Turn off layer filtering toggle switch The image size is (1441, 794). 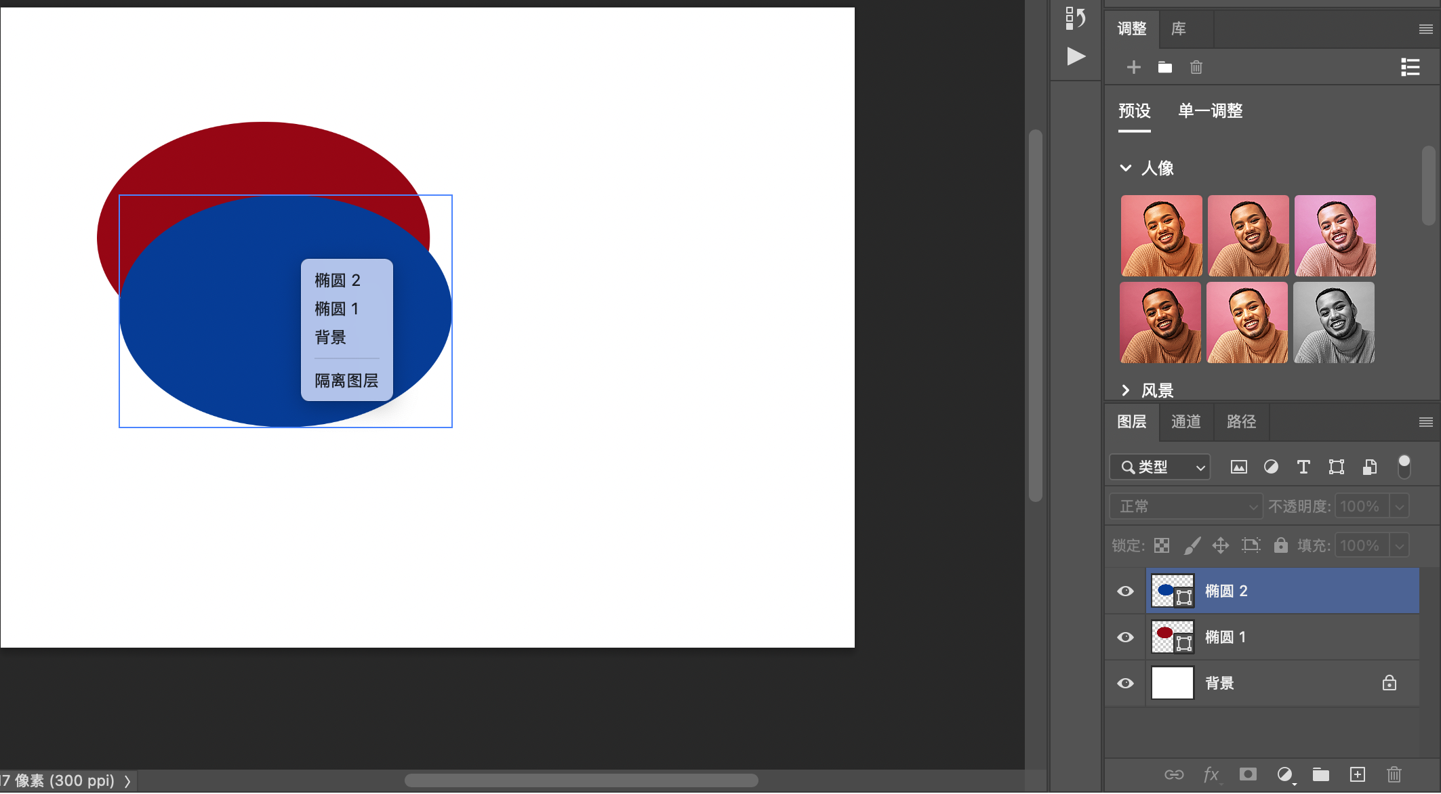(1404, 467)
